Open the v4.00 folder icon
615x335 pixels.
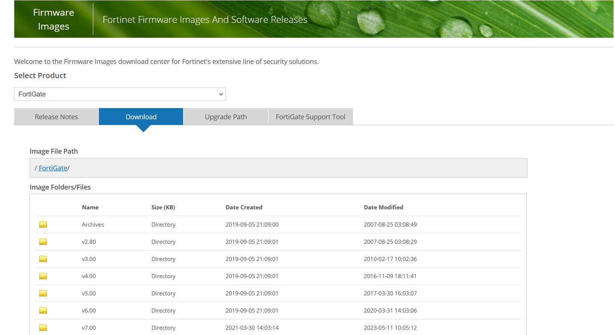43,276
